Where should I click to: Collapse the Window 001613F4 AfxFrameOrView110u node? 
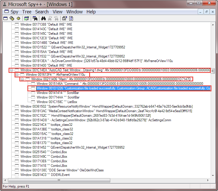[x=17, y=75]
